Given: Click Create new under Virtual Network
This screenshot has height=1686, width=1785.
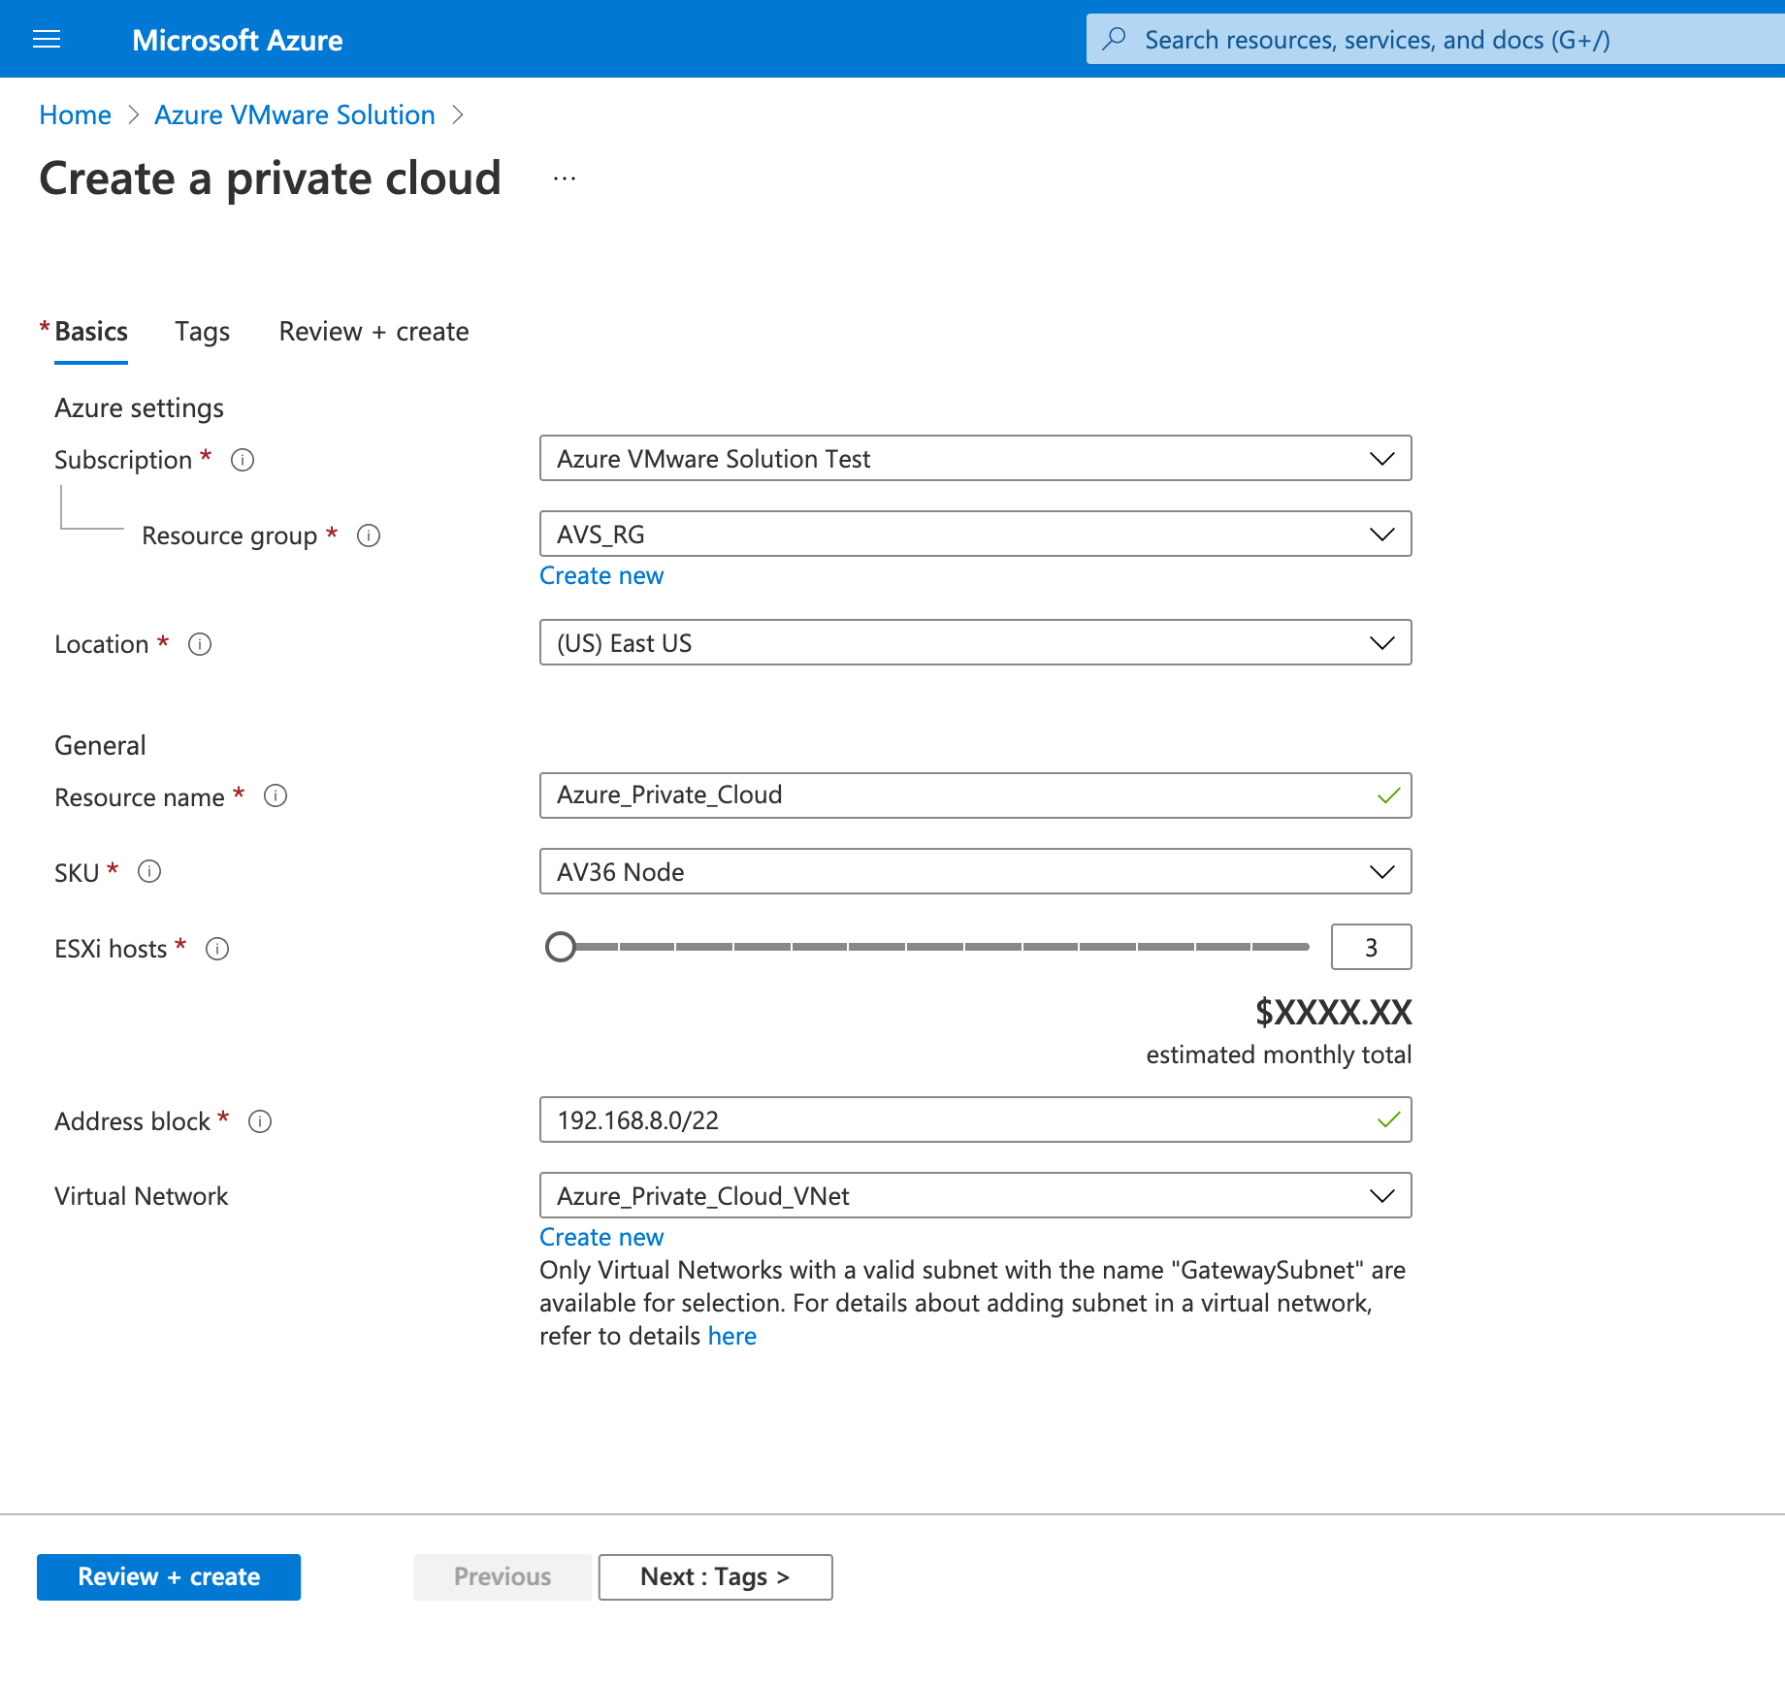Looking at the screenshot, I should coord(601,1237).
